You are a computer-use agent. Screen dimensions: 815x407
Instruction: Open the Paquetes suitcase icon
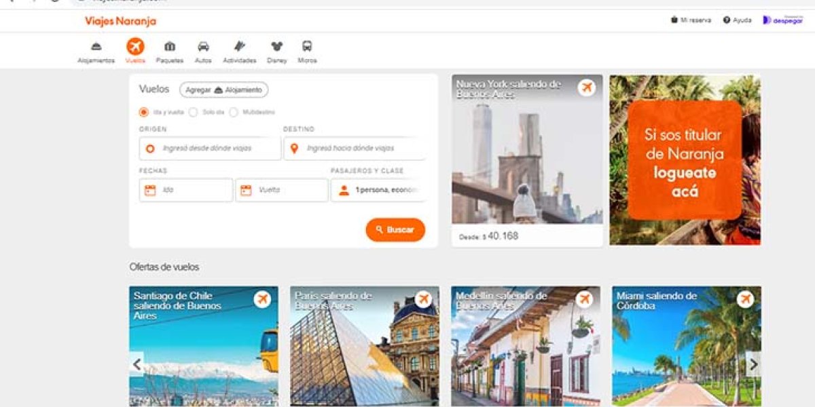[x=170, y=47]
